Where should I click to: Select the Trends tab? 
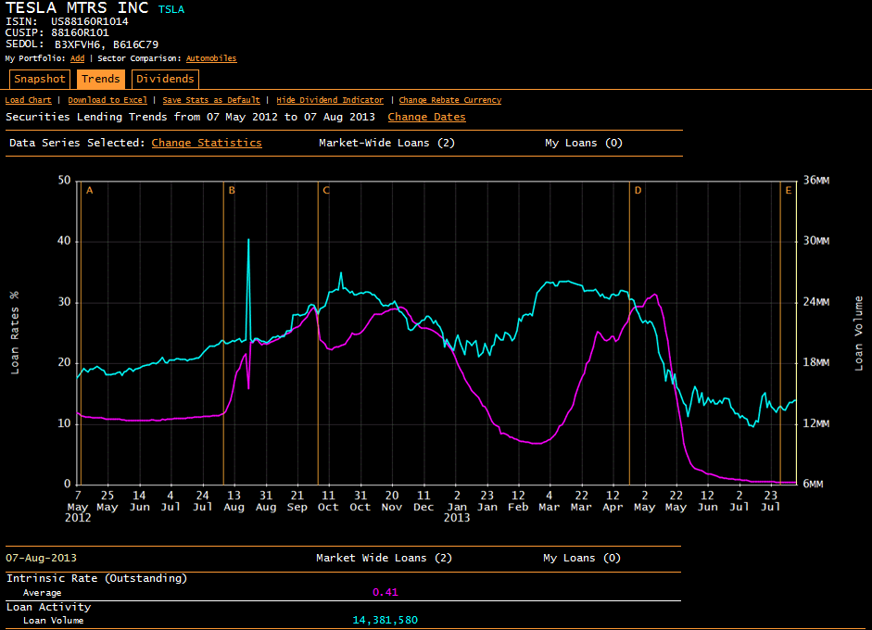[x=101, y=79]
